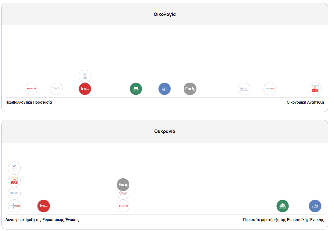Click the red Νέα Αριστερά icon under Ουκρανία
334x231 pixels.
(44, 206)
